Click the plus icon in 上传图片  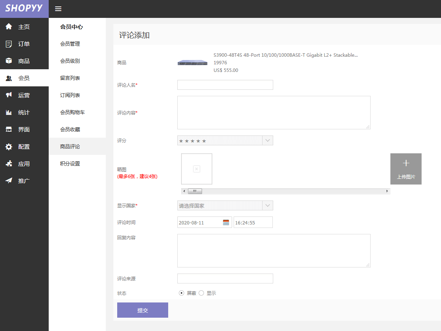[406, 163]
